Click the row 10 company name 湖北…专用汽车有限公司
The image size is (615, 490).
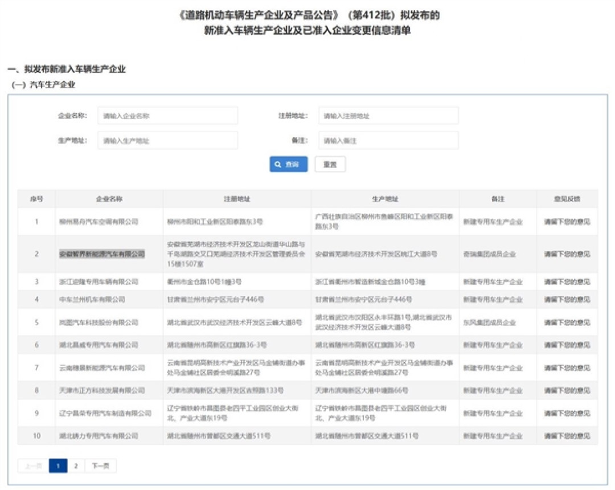click(99, 435)
